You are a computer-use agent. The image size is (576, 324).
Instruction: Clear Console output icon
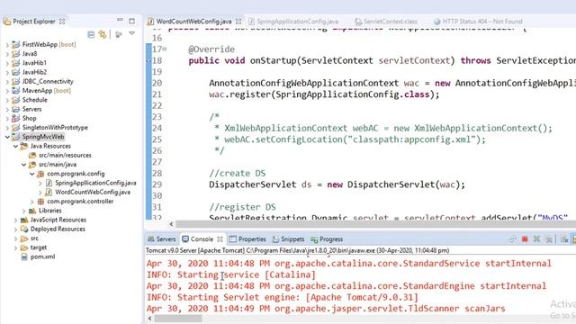point(564,239)
